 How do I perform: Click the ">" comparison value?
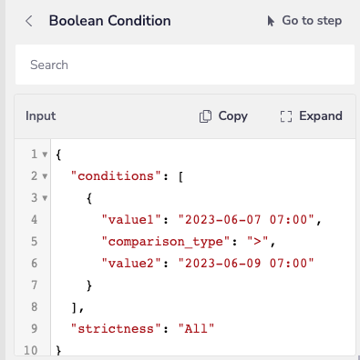point(258,242)
